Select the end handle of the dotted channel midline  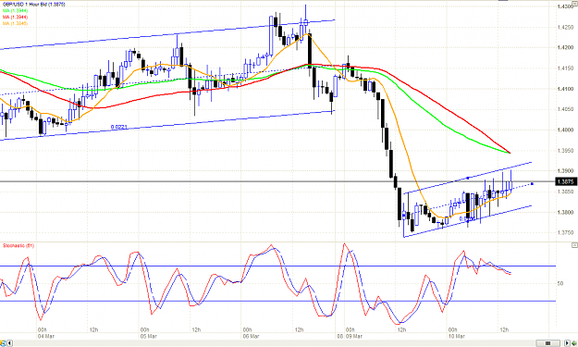532,183
